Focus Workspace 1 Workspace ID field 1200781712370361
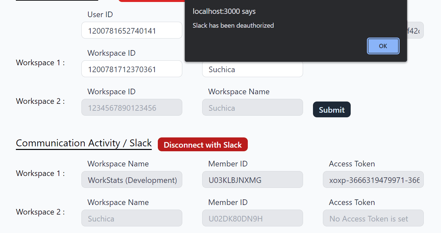The width and height of the screenshot is (441, 233). point(132,69)
